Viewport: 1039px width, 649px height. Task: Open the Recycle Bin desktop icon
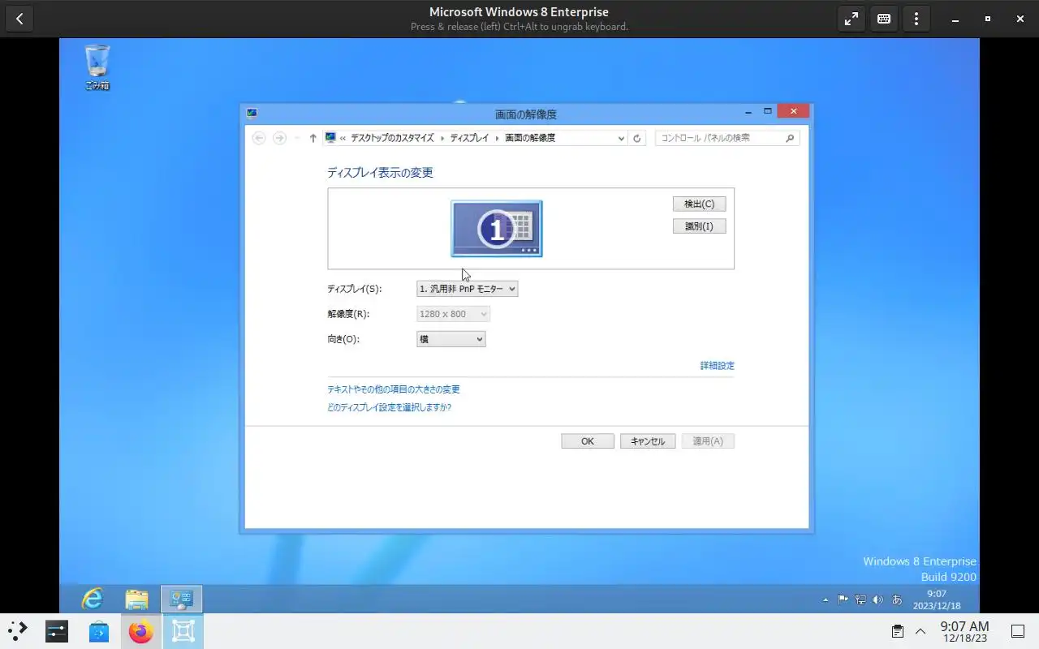coord(97,67)
